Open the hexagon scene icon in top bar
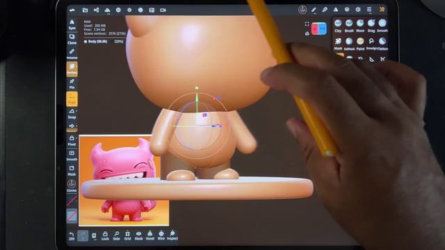 [358, 10]
